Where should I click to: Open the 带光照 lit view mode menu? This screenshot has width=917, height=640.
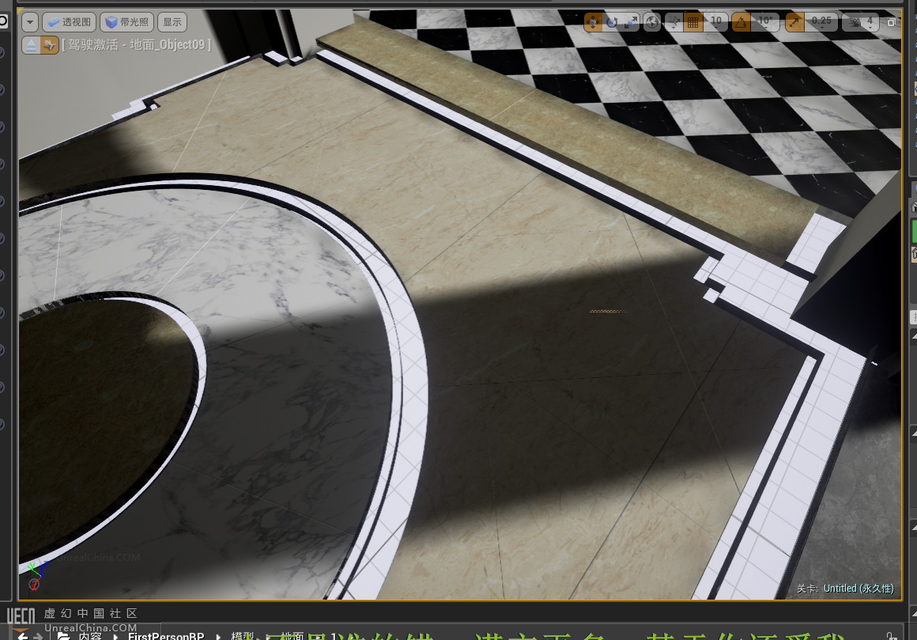coord(127,22)
